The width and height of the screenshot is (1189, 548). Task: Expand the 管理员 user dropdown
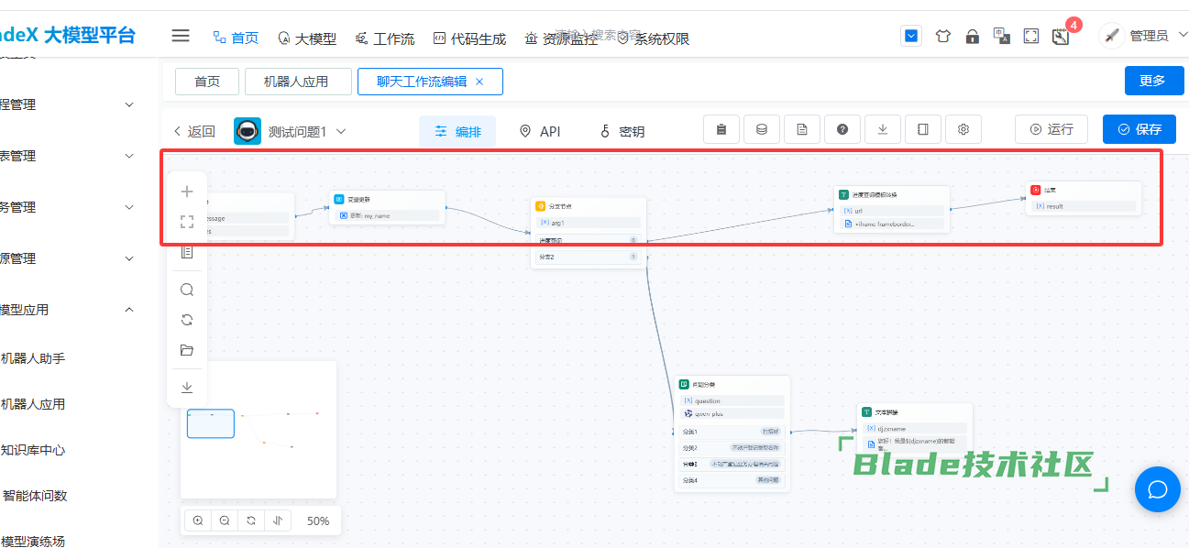[x=1146, y=37]
